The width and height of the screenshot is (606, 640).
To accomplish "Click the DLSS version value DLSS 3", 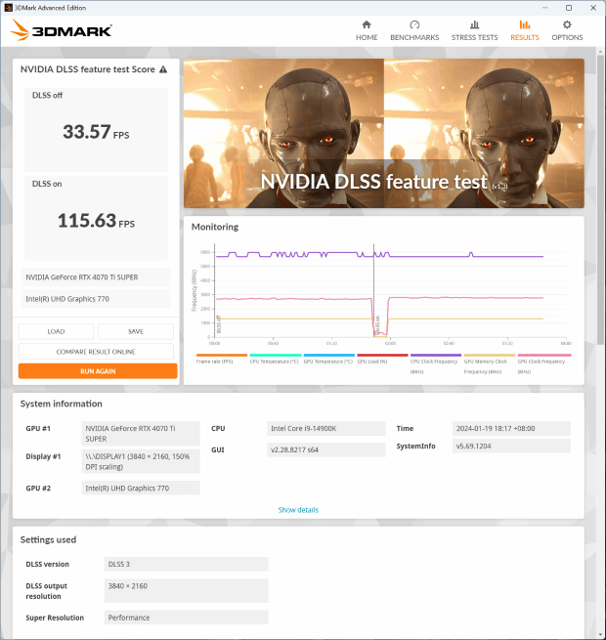I will (187, 564).
